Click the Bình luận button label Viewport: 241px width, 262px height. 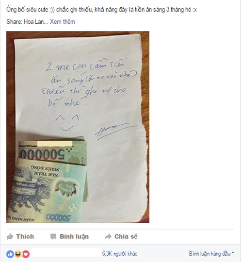[x=74, y=237]
